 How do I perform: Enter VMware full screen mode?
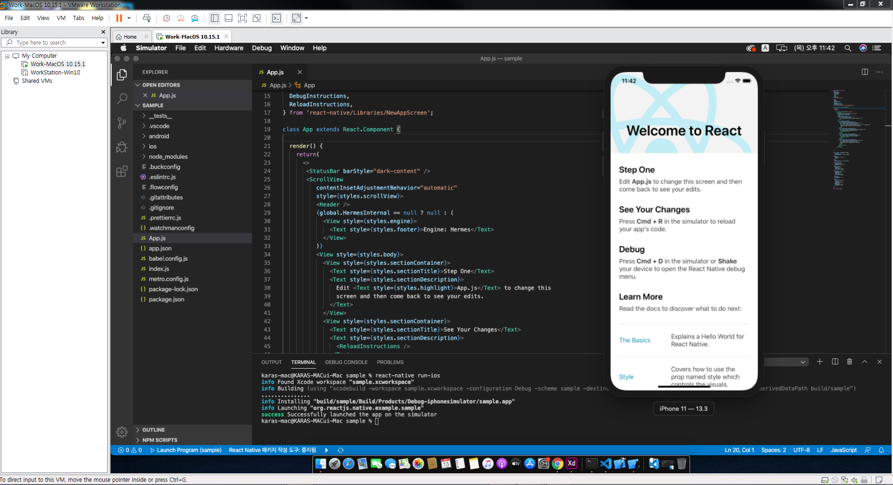[243, 18]
